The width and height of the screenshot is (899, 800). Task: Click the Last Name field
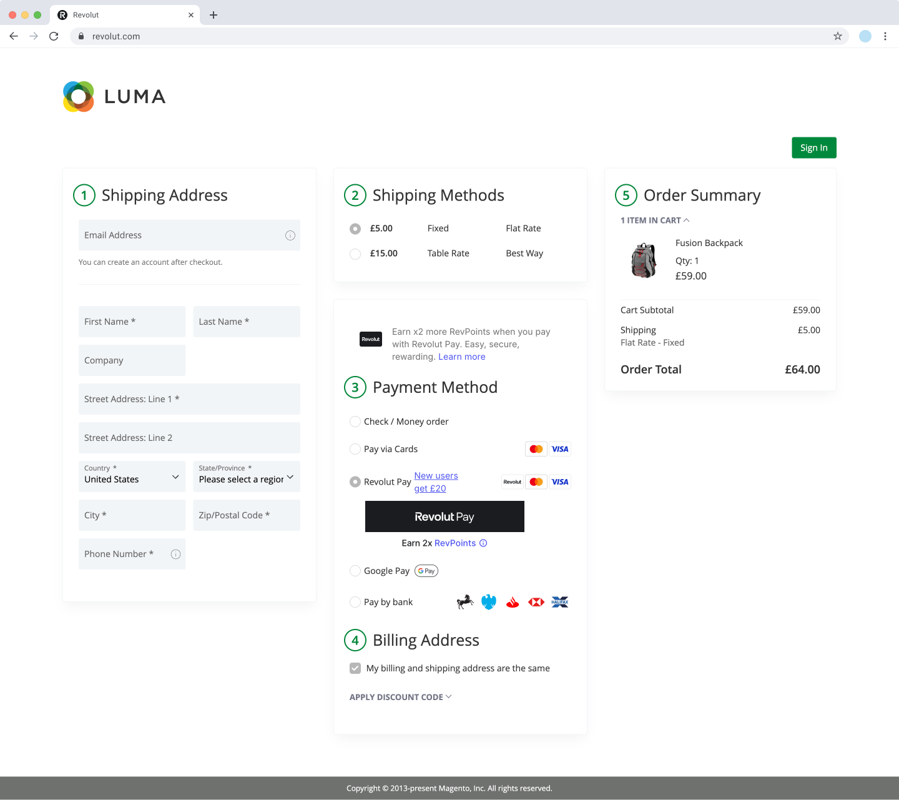[x=247, y=322]
